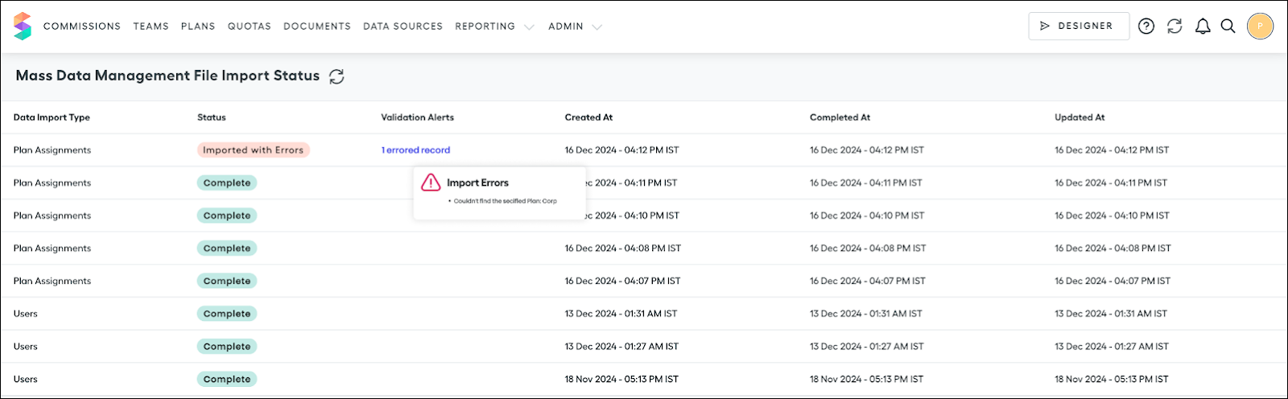Open the 1 errored record link
Viewport: 1288px width, 399px height.
click(x=415, y=150)
